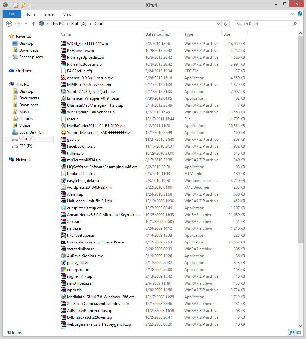Select the FTP (F:) drive
Viewport: 306px width, 339px height.
pyautogui.click(x=25, y=146)
